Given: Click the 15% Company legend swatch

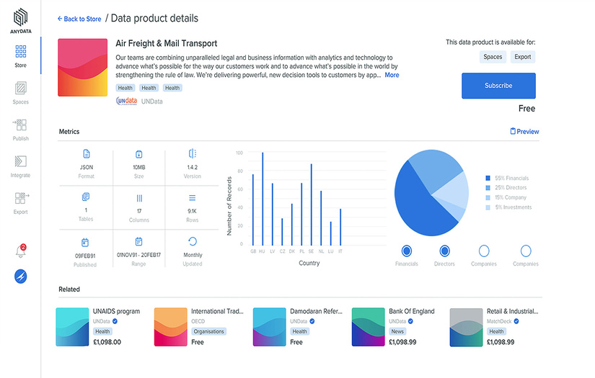Looking at the screenshot, I should 488,198.
